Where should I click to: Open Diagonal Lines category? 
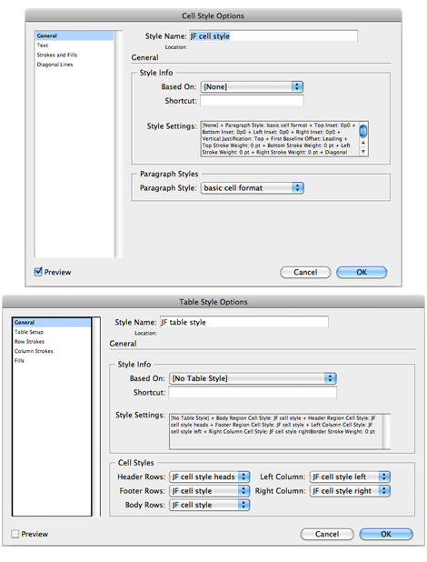click(55, 65)
